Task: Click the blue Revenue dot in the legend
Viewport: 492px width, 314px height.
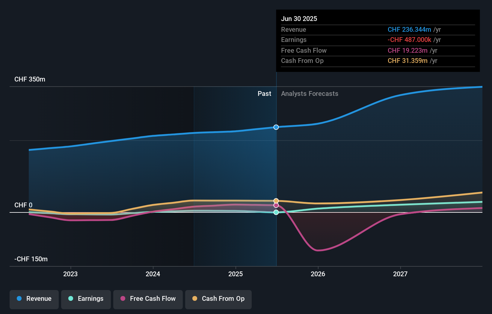Action: coord(19,298)
